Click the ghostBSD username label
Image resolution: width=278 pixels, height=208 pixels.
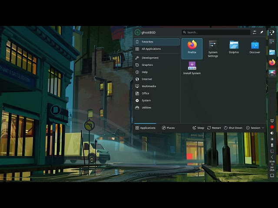click(x=149, y=32)
